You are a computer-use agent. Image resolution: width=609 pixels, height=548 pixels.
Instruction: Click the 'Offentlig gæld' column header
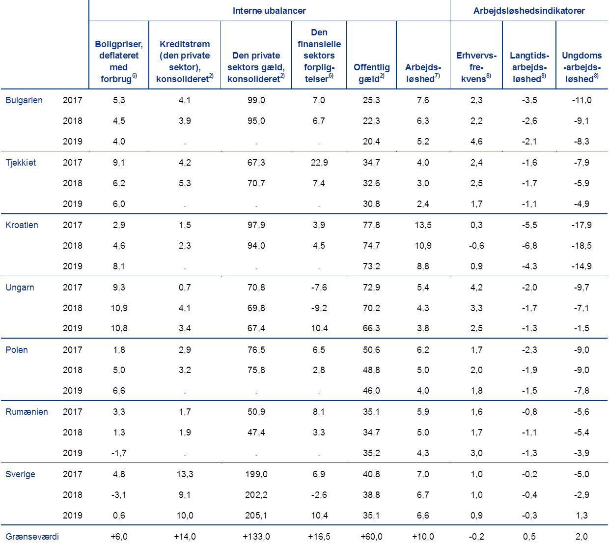click(371, 73)
